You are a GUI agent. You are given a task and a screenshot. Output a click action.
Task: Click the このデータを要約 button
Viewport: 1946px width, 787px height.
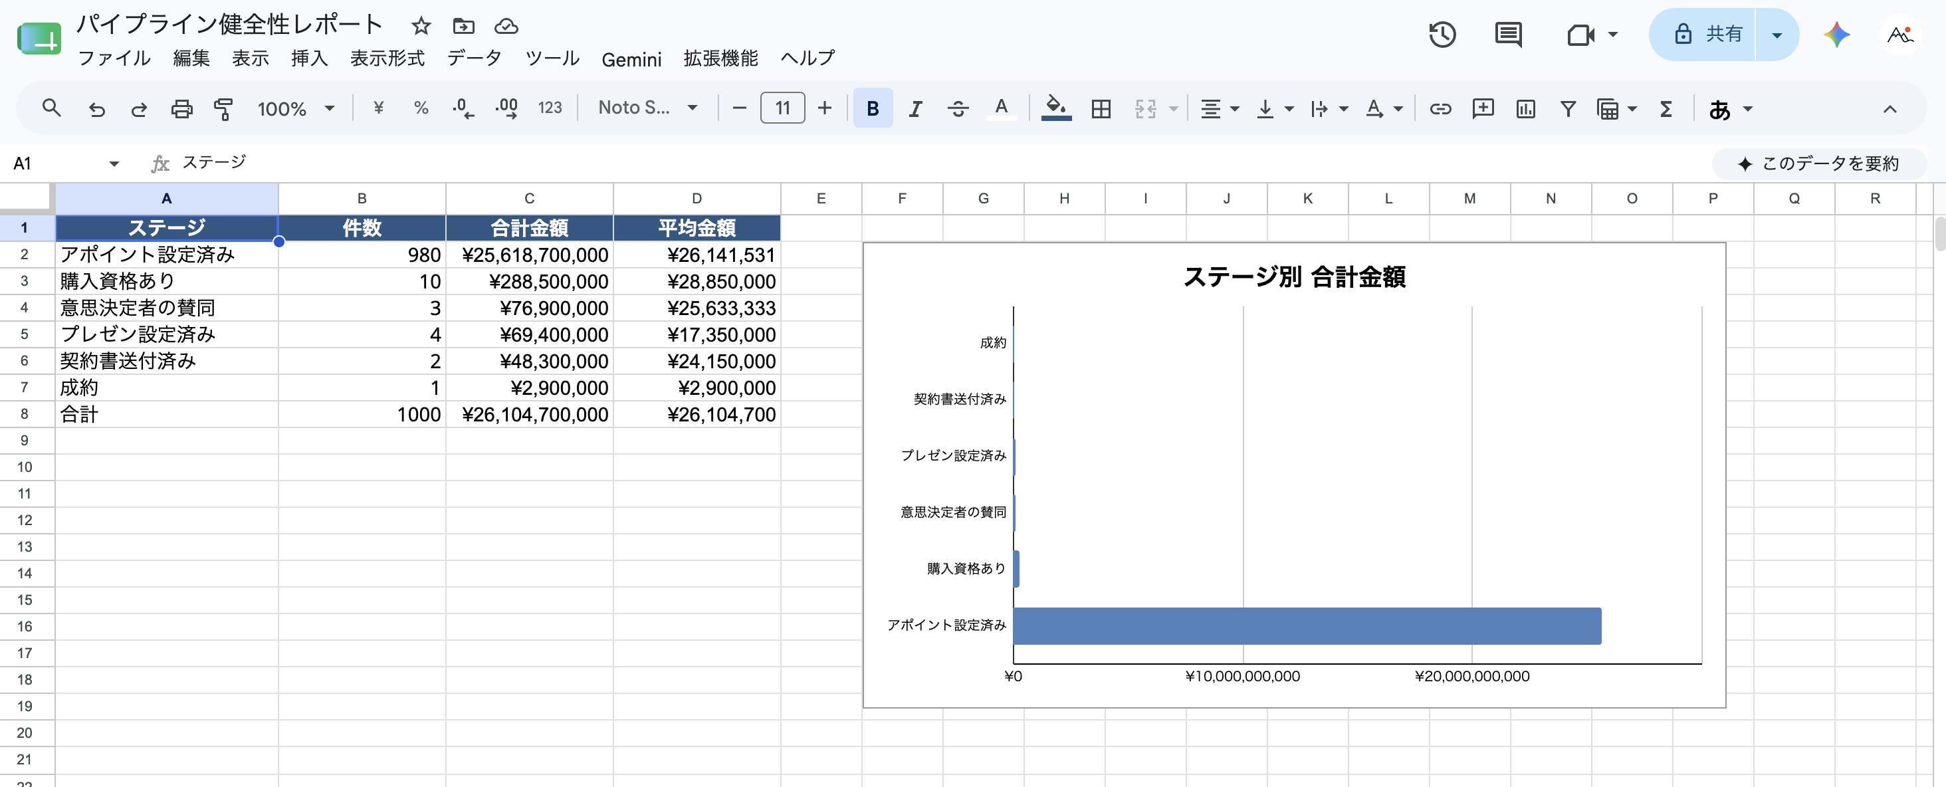pyautogui.click(x=1818, y=163)
